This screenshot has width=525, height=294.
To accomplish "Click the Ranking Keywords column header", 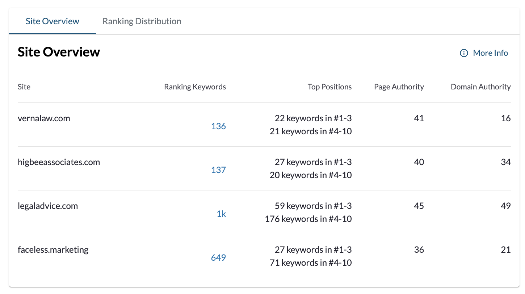I will pos(195,87).
